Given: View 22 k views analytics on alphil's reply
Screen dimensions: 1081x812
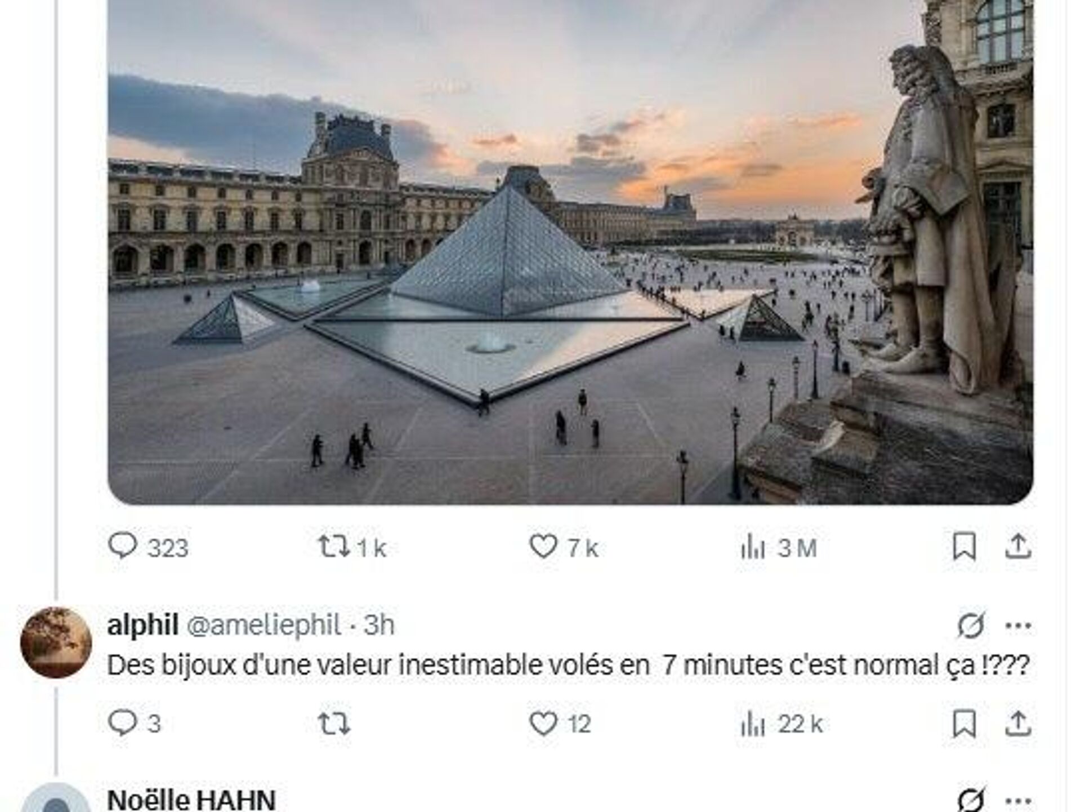Looking at the screenshot, I should coord(782,724).
